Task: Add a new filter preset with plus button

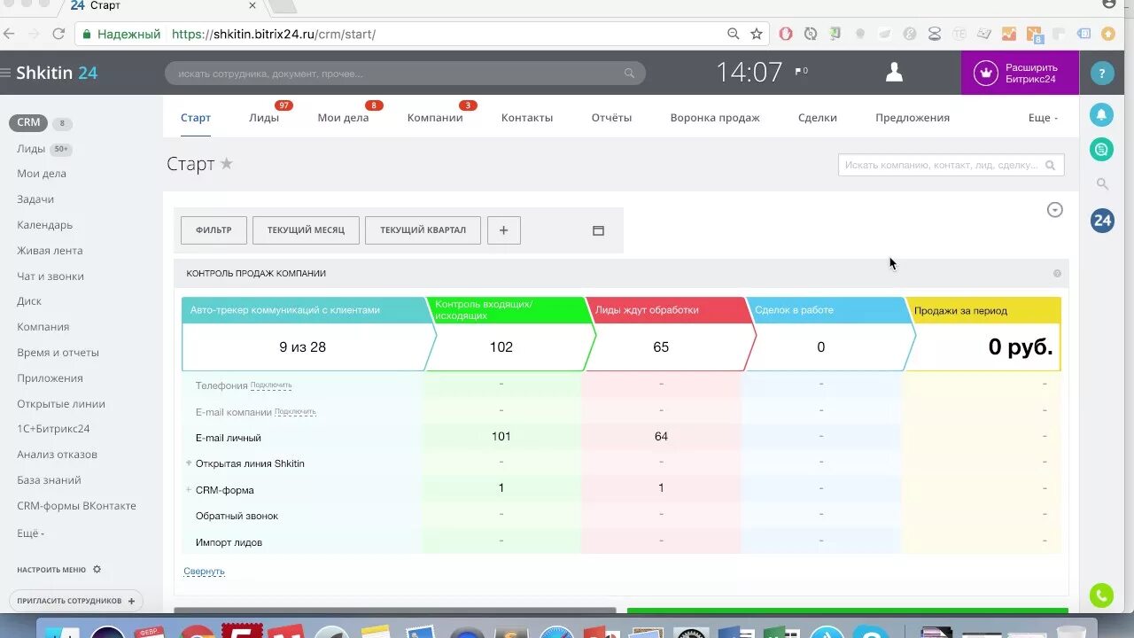Action: click(x=503, y=230)
